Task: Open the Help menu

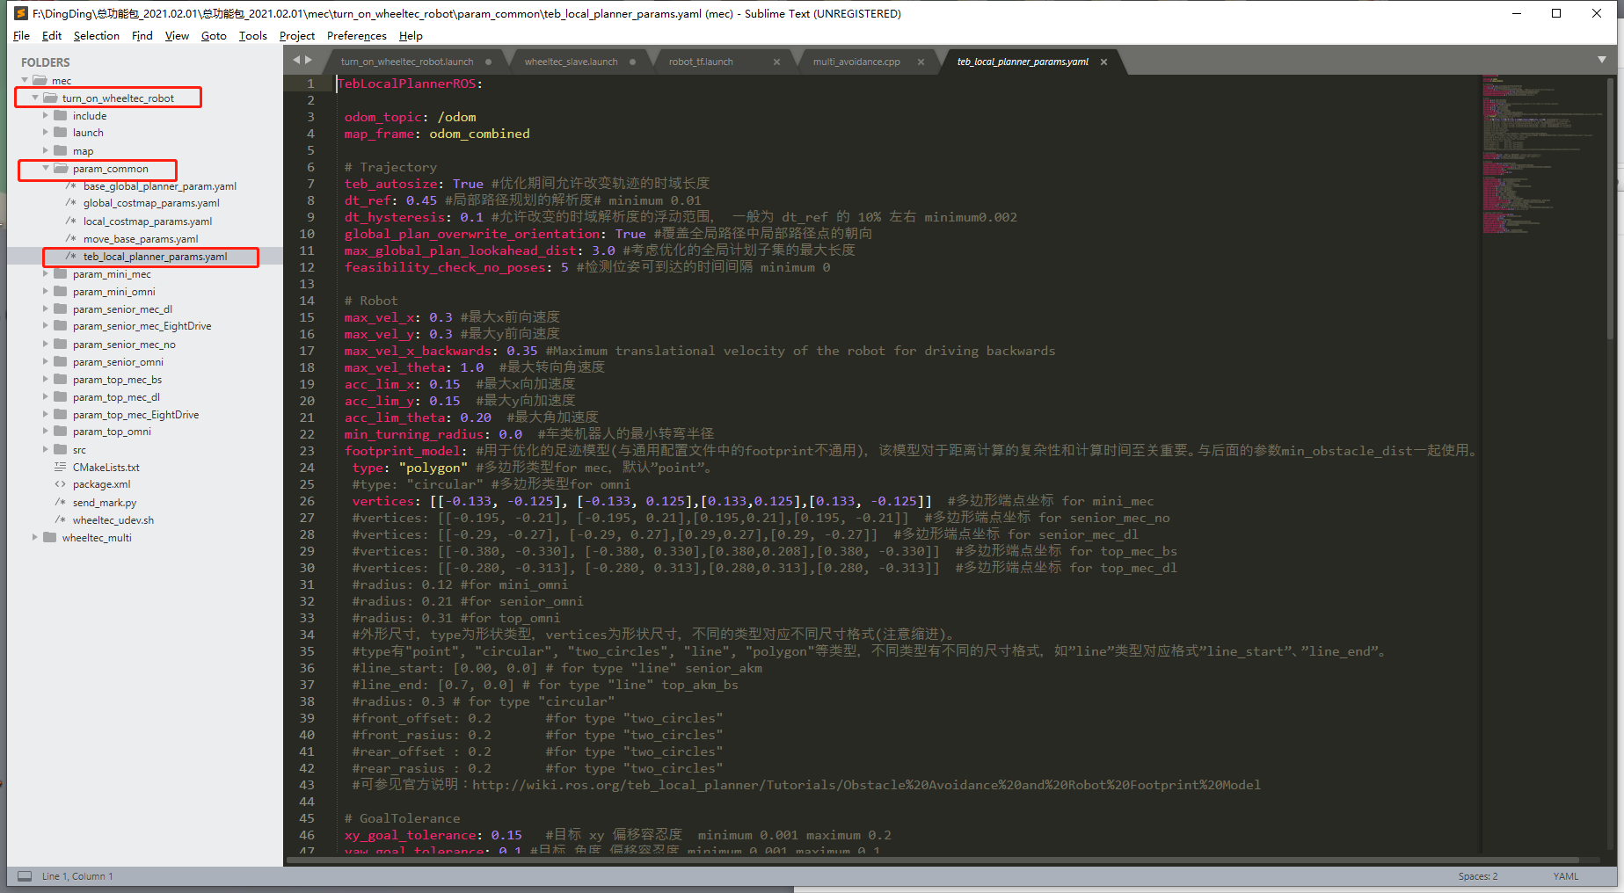Action: click(x=411, y=36)
